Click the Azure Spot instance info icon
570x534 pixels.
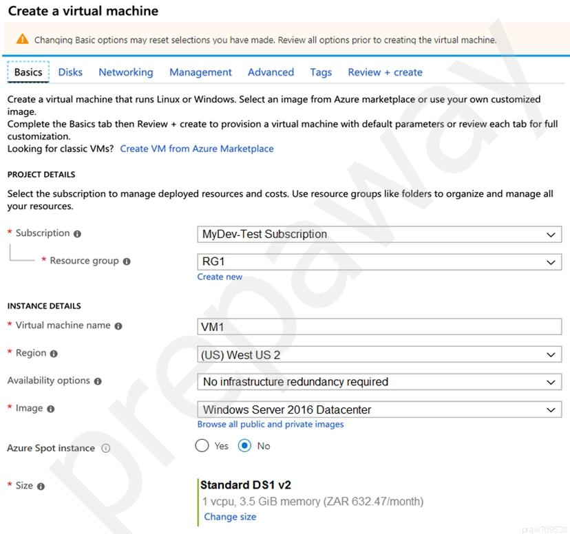pos(106,448)
